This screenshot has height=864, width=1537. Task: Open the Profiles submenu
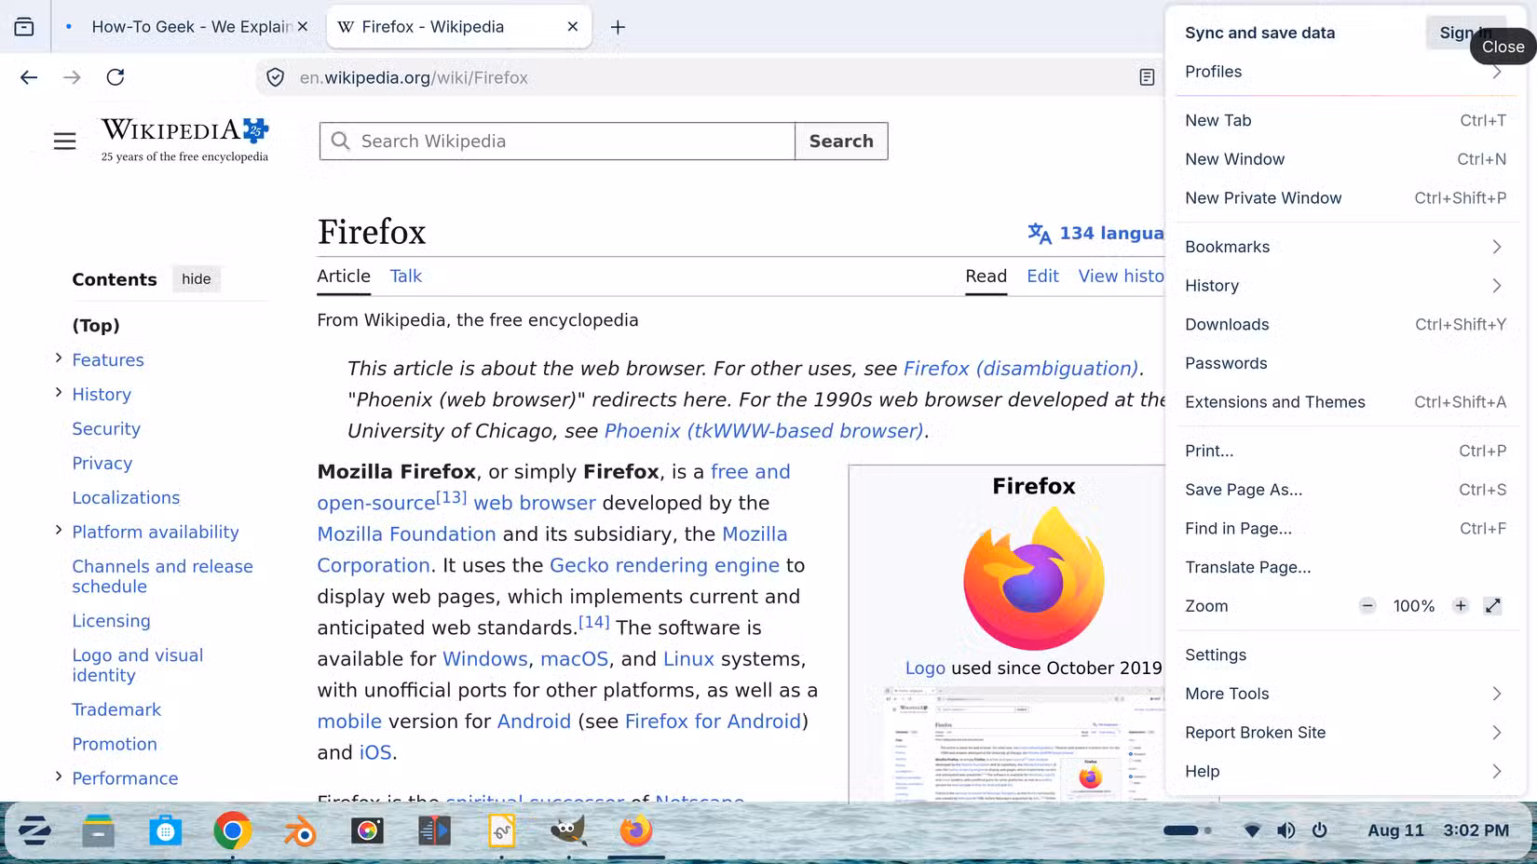(x=1344, y=72)
